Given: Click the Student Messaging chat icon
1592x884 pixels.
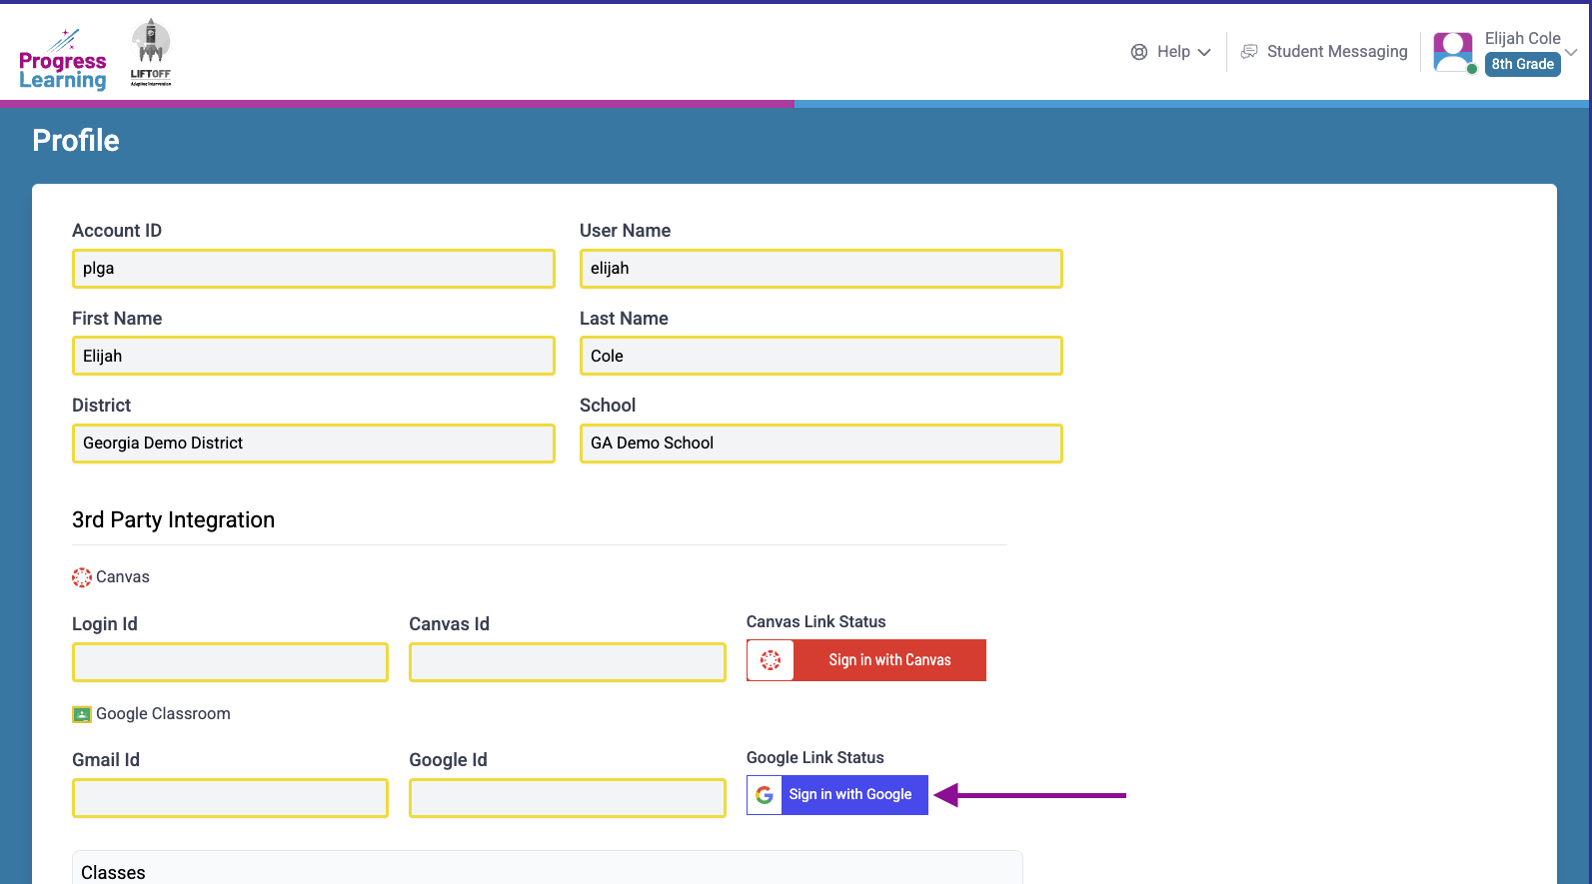Looking at the screenshot, I should (x=1249, y=52).
